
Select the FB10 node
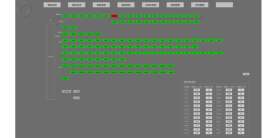click(138, 40)
